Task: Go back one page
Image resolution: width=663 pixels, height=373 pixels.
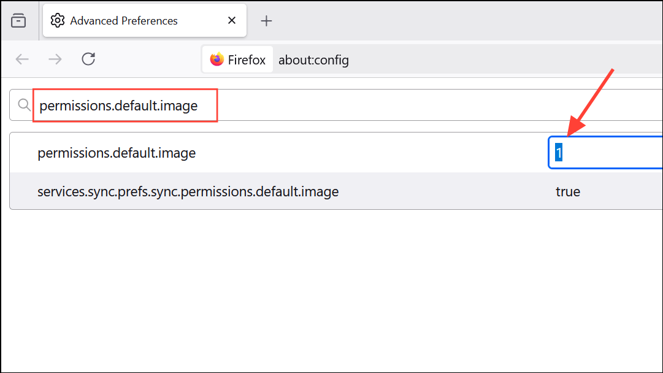Action: [22, 60]
